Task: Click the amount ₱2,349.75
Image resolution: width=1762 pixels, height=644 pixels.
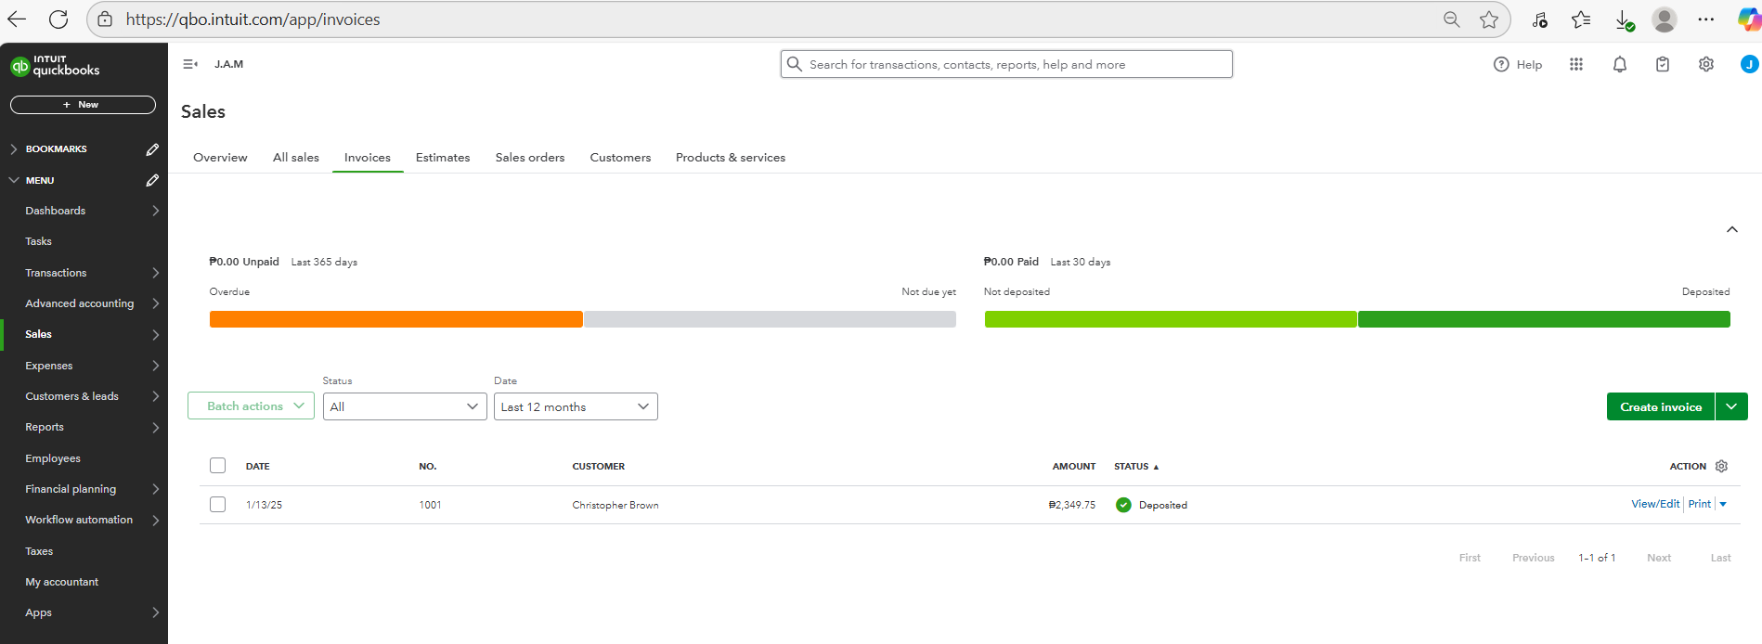Action: coord(1072,505)
